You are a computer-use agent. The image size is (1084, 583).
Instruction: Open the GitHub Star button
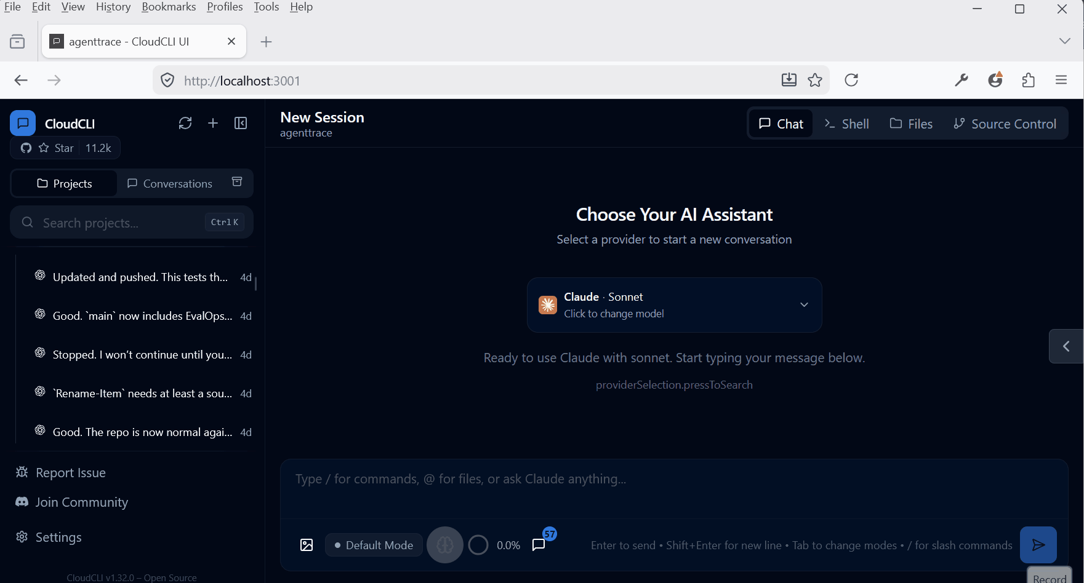tap(65, 148)
